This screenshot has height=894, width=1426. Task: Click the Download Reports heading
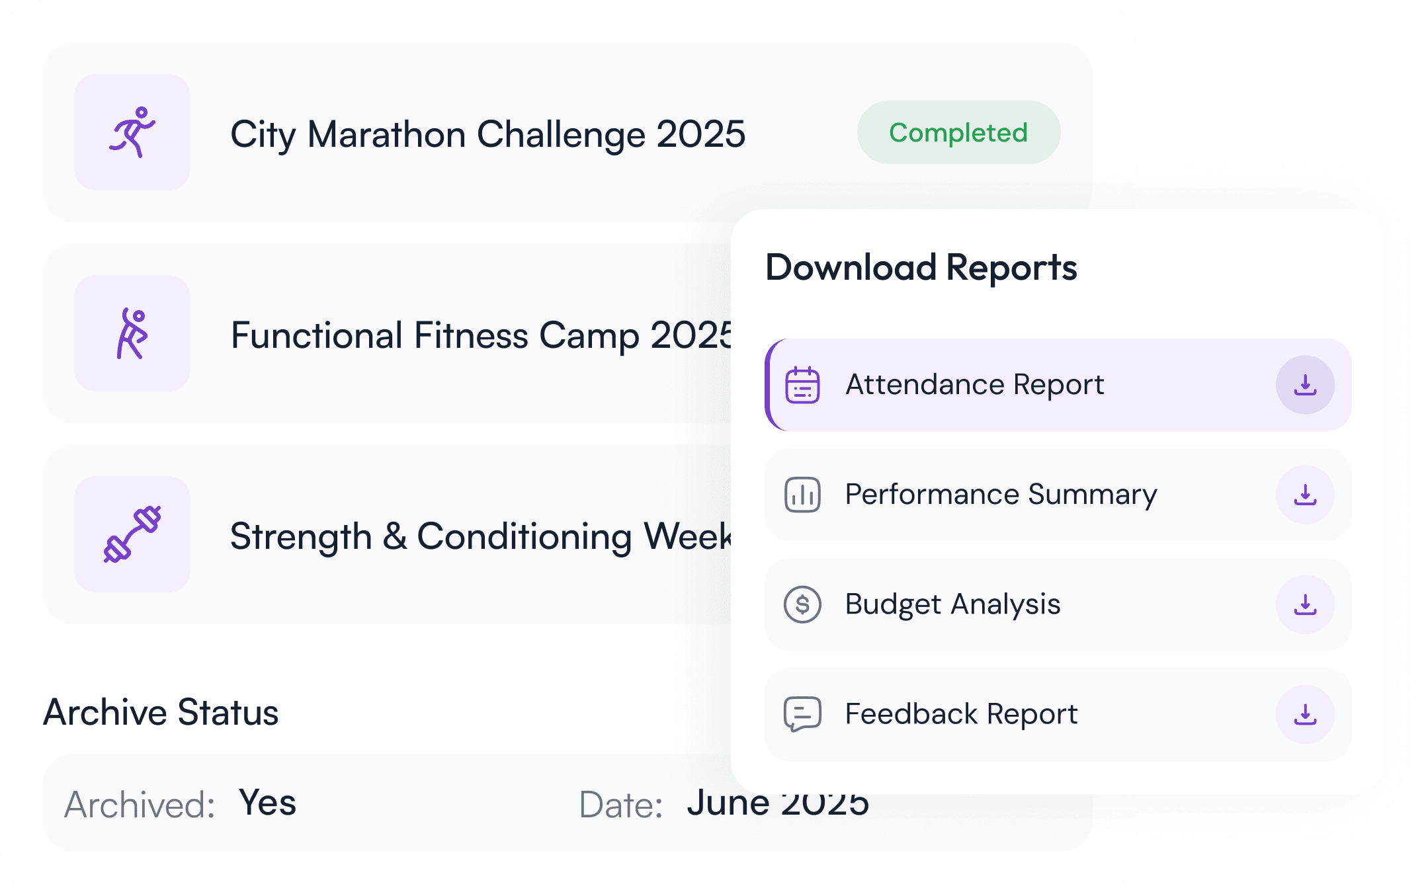[921, 268]
